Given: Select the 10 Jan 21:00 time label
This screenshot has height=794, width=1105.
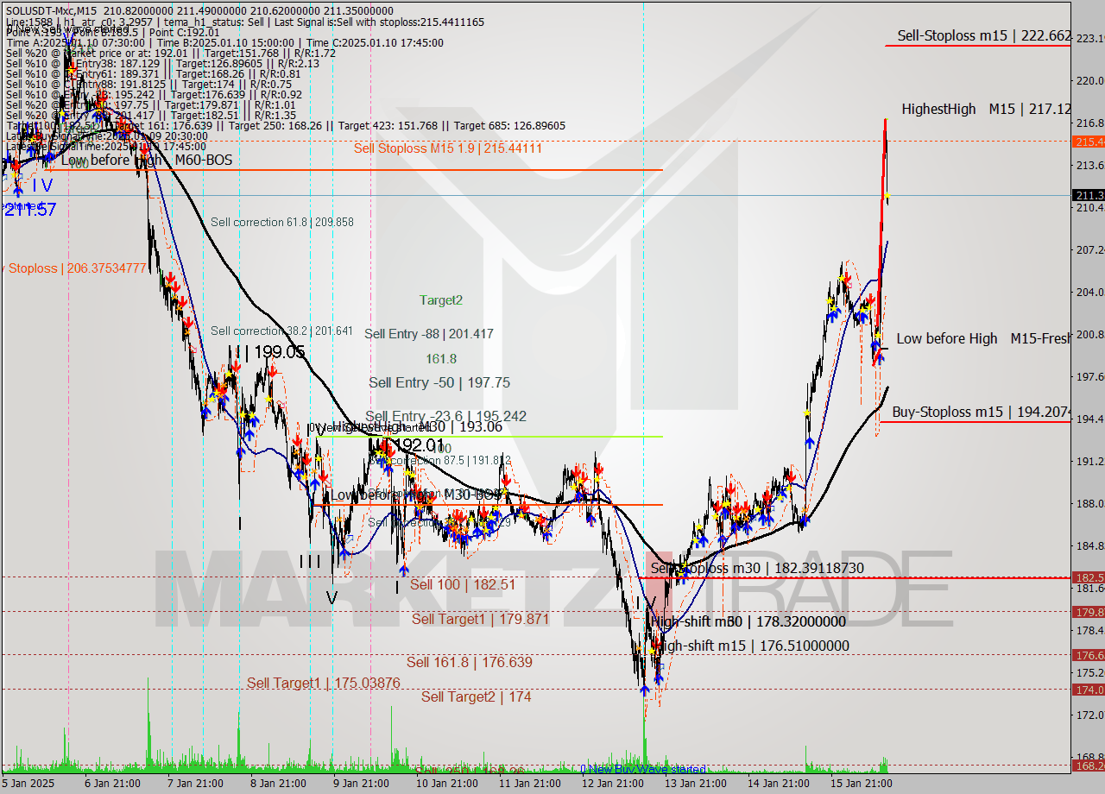Looking at the screenshot, I should pos(445,784).
